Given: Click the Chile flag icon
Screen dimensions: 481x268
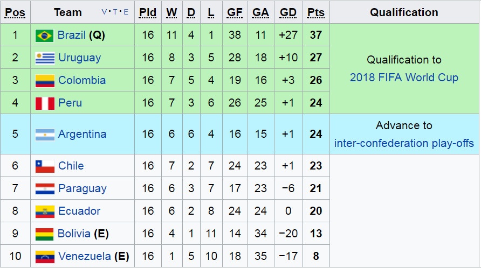Looking at the screenshot, I should (45, 166).
